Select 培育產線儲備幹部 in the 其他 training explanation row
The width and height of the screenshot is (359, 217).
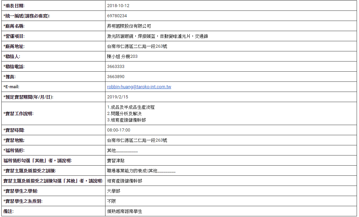click(x=124, y=181)
